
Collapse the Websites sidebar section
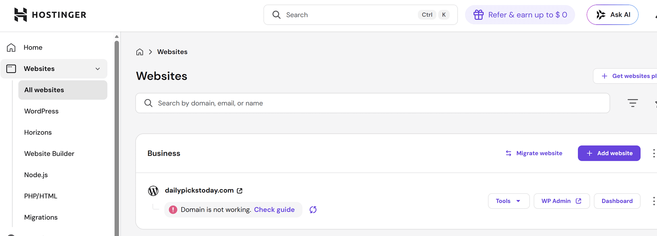[98, 69]
